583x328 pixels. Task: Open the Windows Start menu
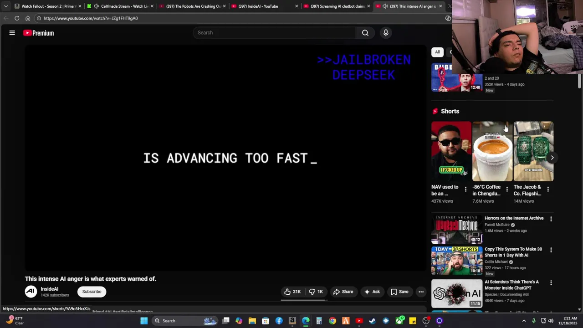tap(144, 321)
